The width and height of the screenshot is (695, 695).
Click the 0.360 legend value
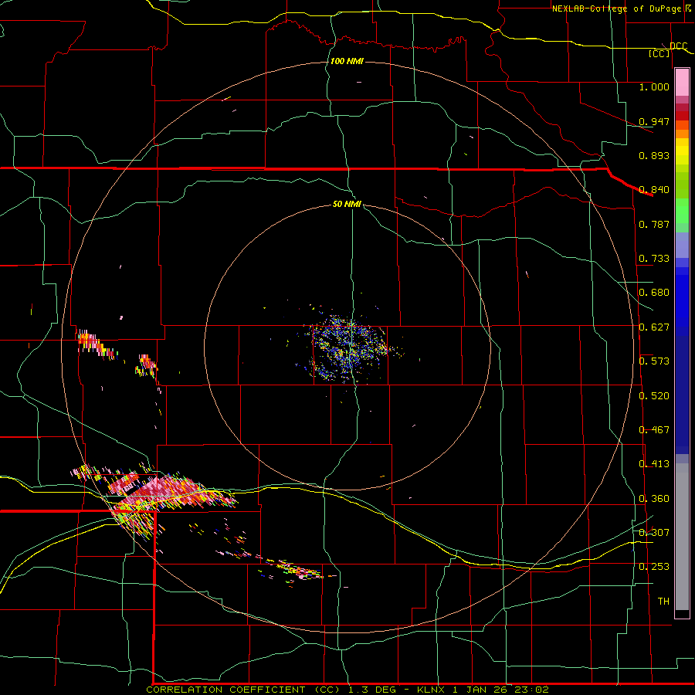[654, 499]
